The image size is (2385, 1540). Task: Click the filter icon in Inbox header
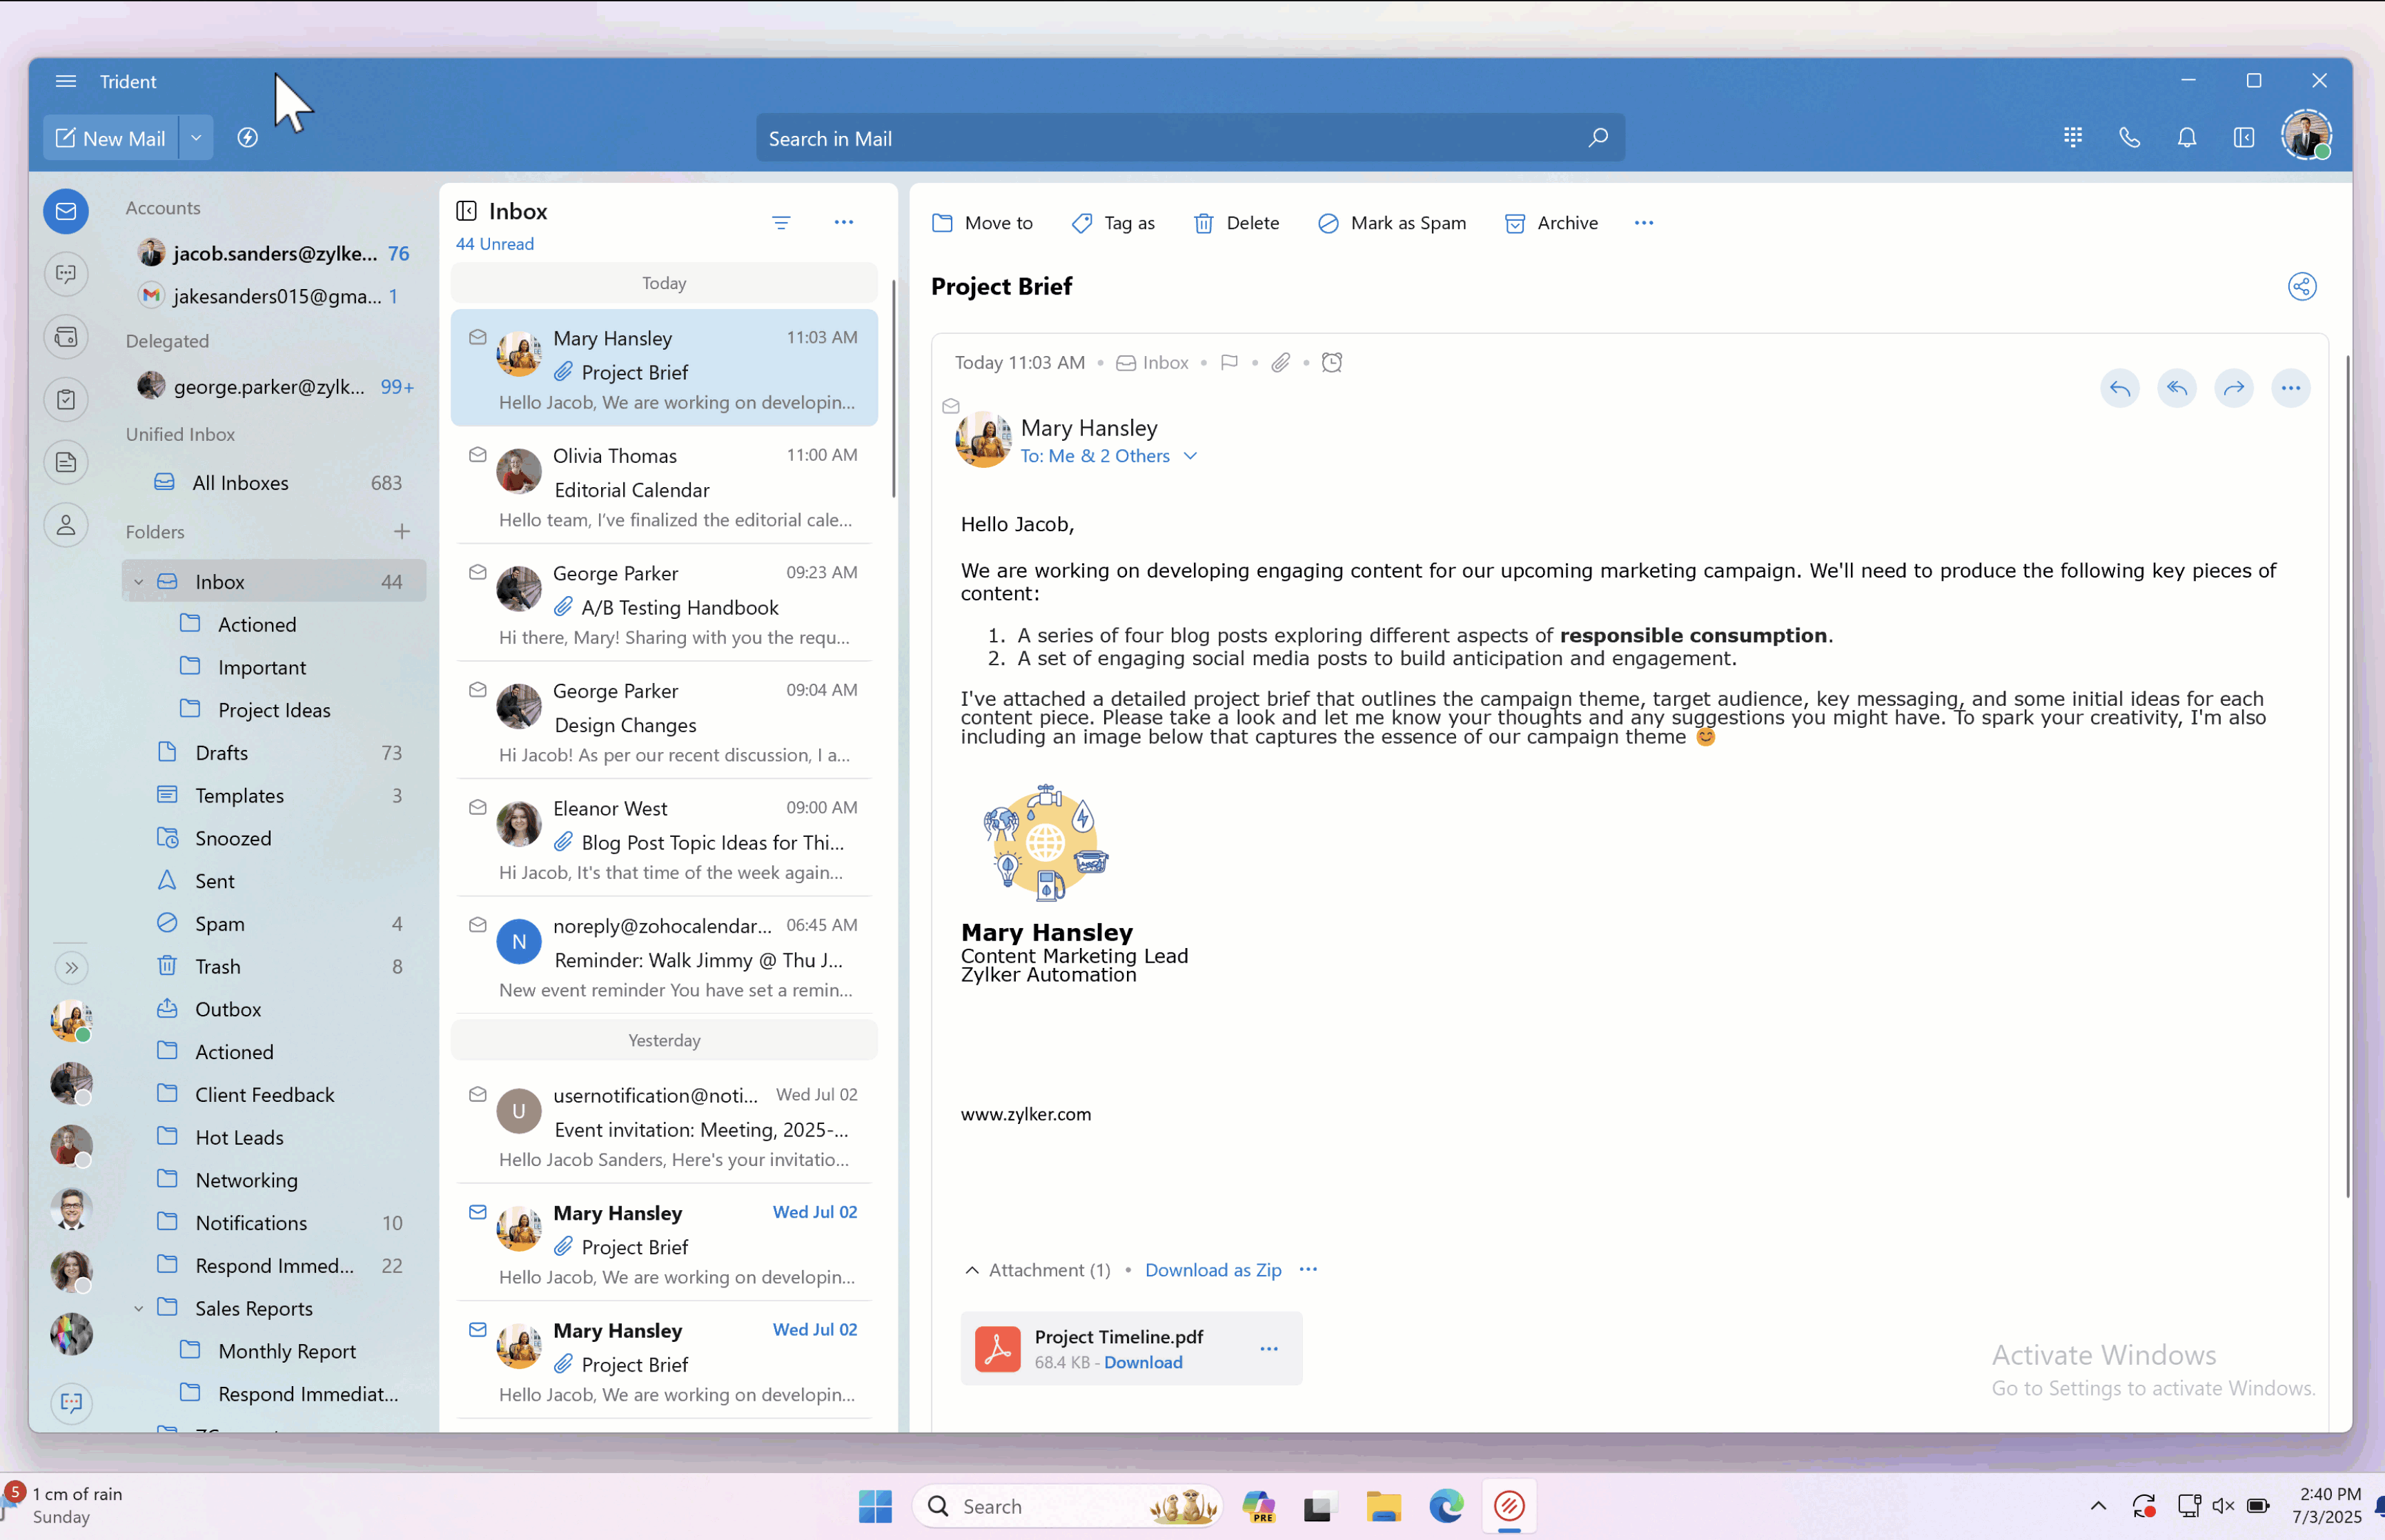coord(781,222)
